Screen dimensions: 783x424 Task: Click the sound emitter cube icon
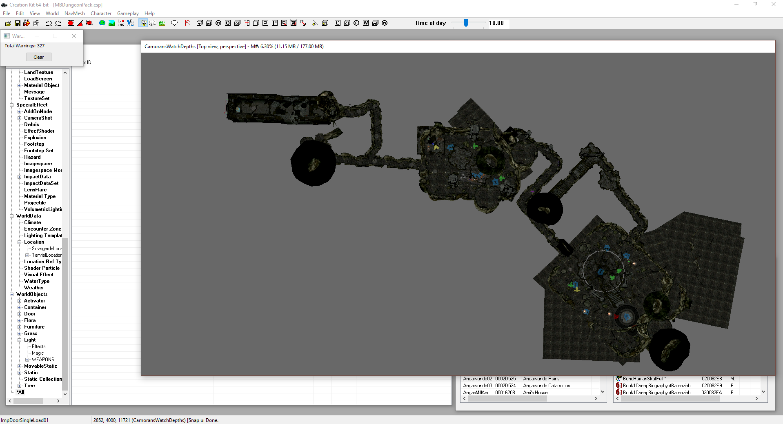pos(325,23)
